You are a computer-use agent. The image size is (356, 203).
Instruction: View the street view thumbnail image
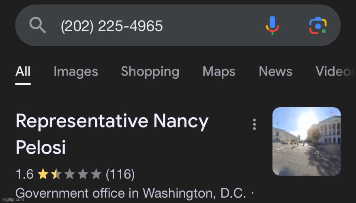(x=307, y=141)
